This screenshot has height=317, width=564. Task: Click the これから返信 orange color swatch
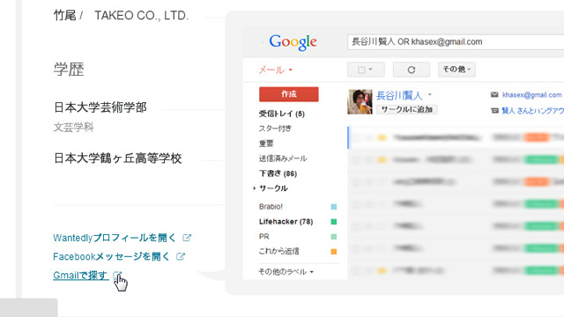click(334, 252)
